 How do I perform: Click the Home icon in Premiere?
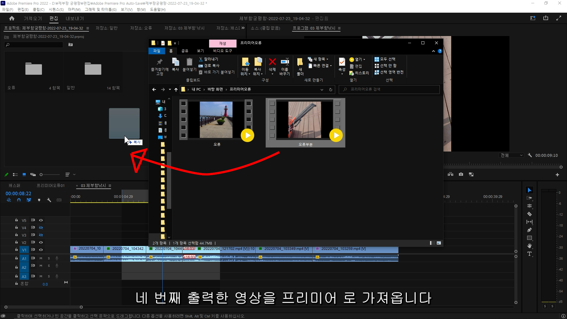click(x=12, y=18)
